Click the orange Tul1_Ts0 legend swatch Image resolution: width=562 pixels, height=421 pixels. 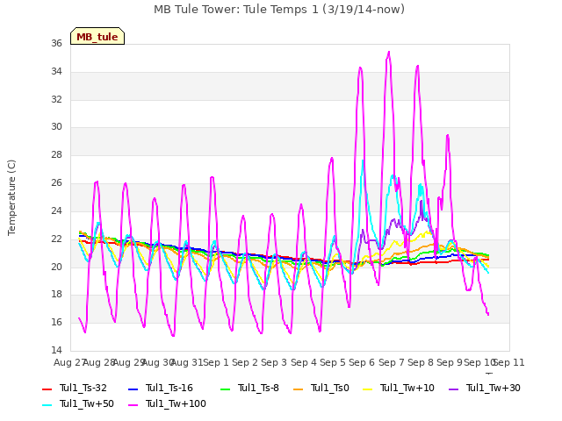(298, 389)
